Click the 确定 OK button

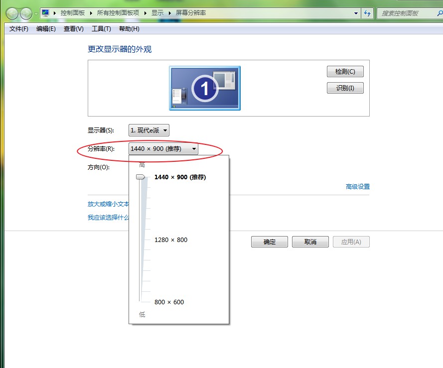[270, 242]
